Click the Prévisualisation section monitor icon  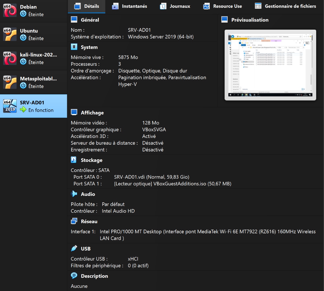click(225, 19)
